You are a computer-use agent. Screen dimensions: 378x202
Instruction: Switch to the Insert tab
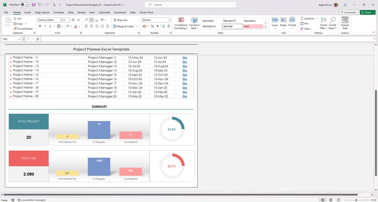point(28,12)
